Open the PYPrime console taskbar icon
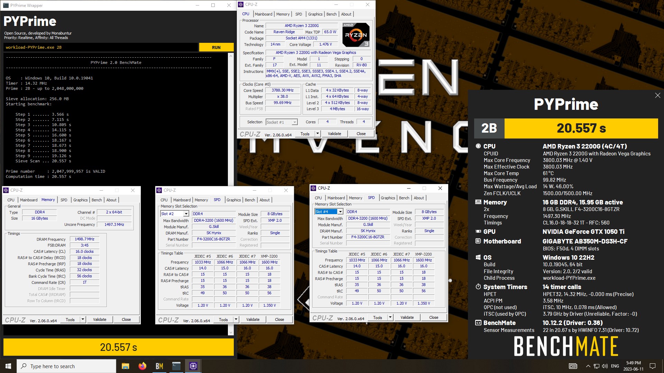Viewport: 664px width, 373px height. pos(176,366)
